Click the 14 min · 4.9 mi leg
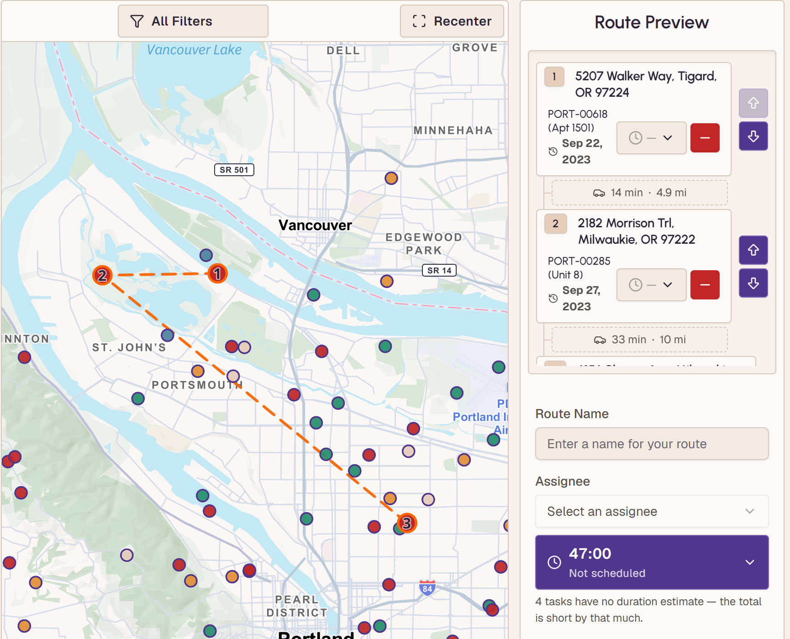 (x=639, y=193)
